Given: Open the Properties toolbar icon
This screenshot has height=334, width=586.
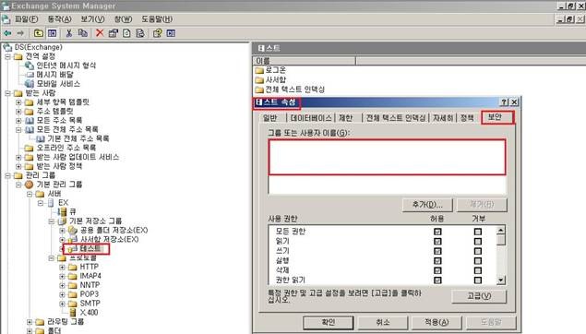Looking at the screenshot, I should [113, 33].
